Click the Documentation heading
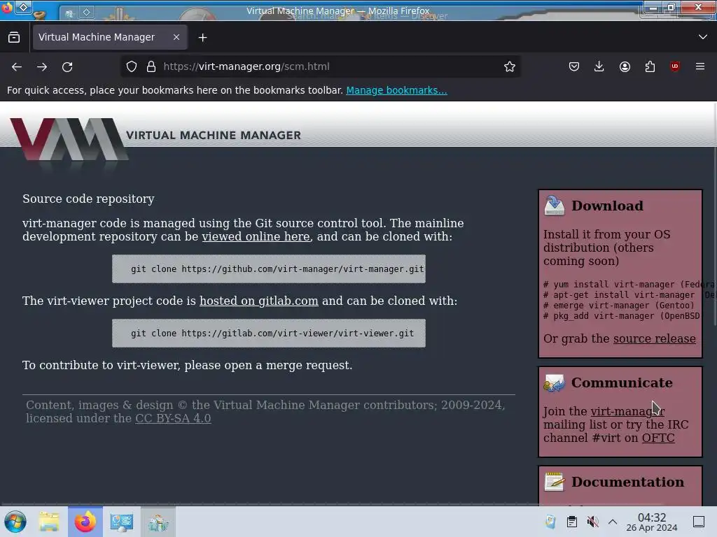717x537 pixels. [628, 482]
